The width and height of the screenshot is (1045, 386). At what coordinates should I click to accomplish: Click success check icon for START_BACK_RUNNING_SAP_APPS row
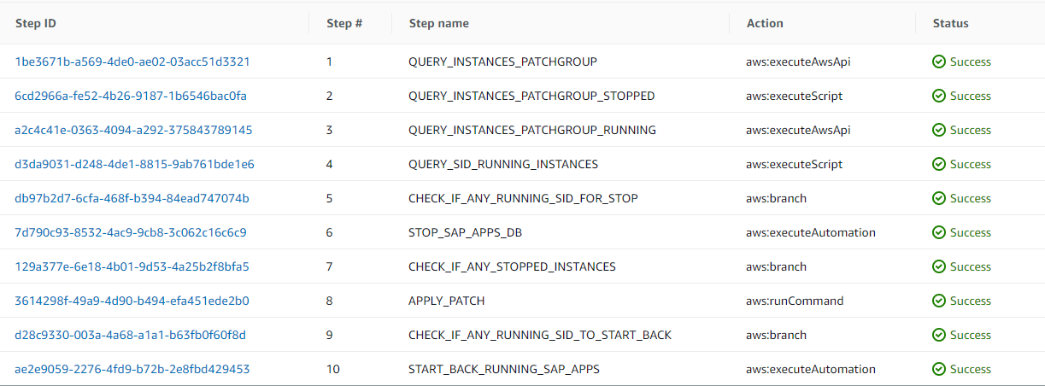pos(939,369)
